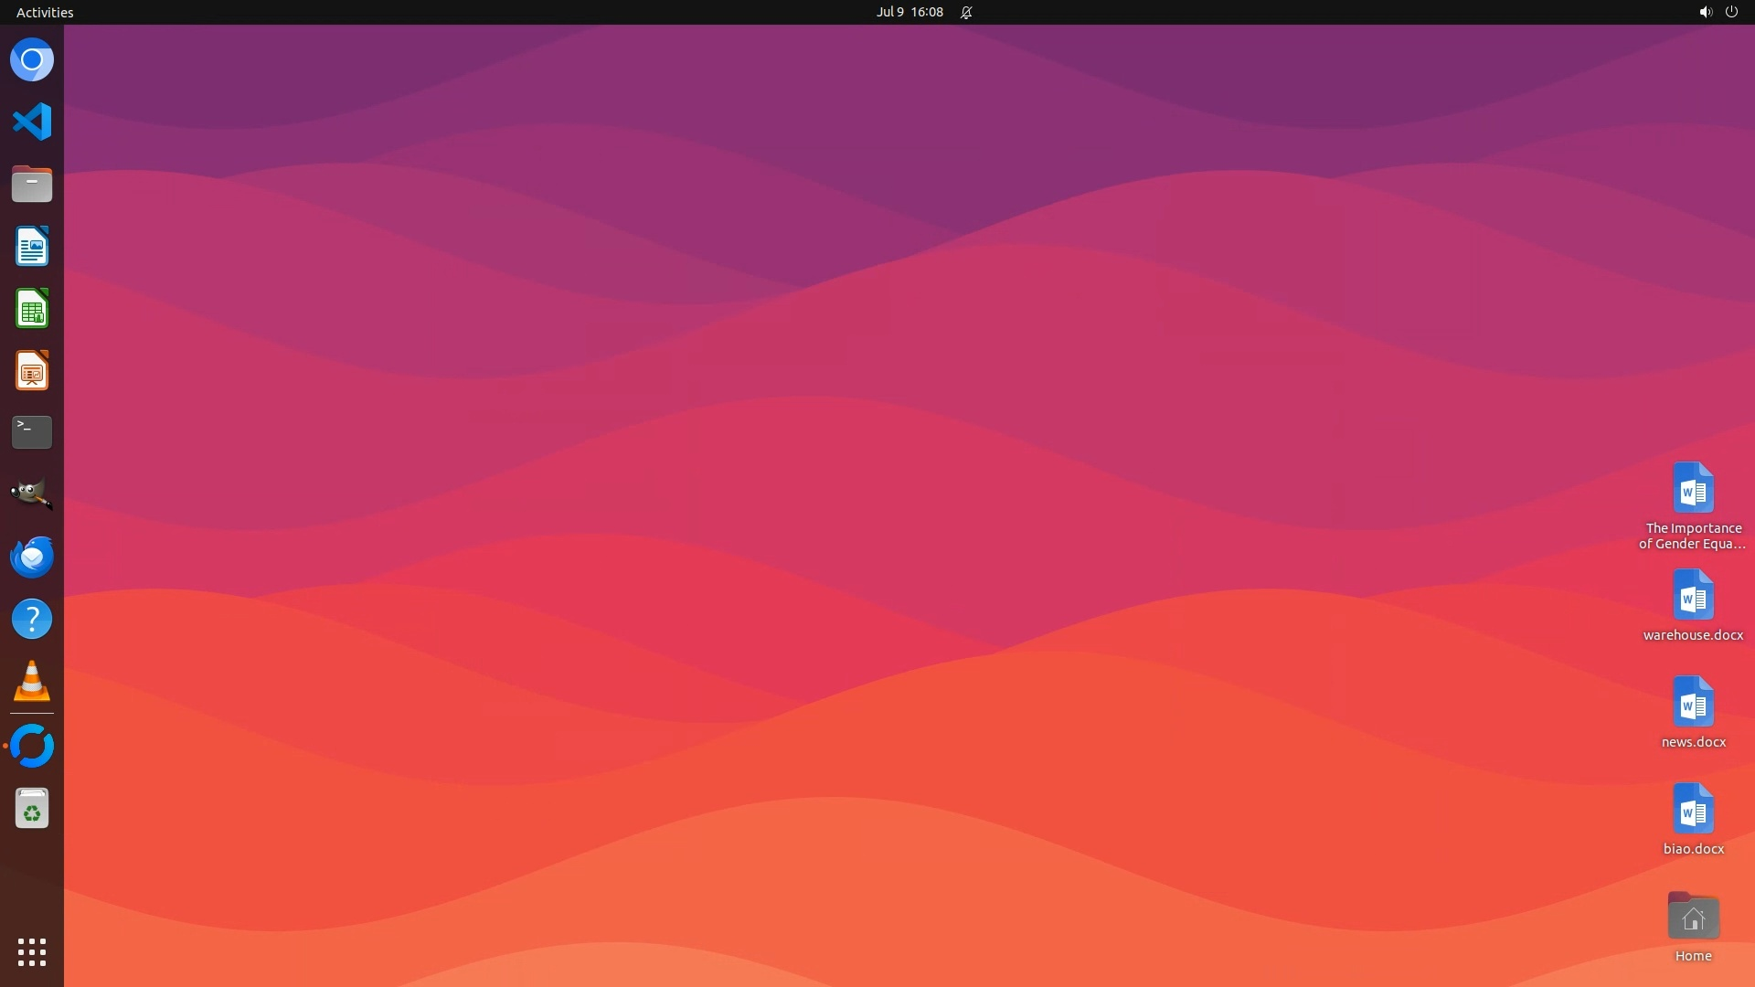
Task: Select the Home folder on desktop
Action: pos(1693,925)
